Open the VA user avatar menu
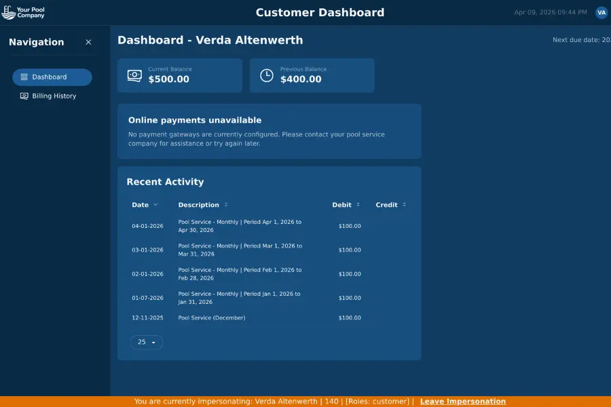 [601, 12]
